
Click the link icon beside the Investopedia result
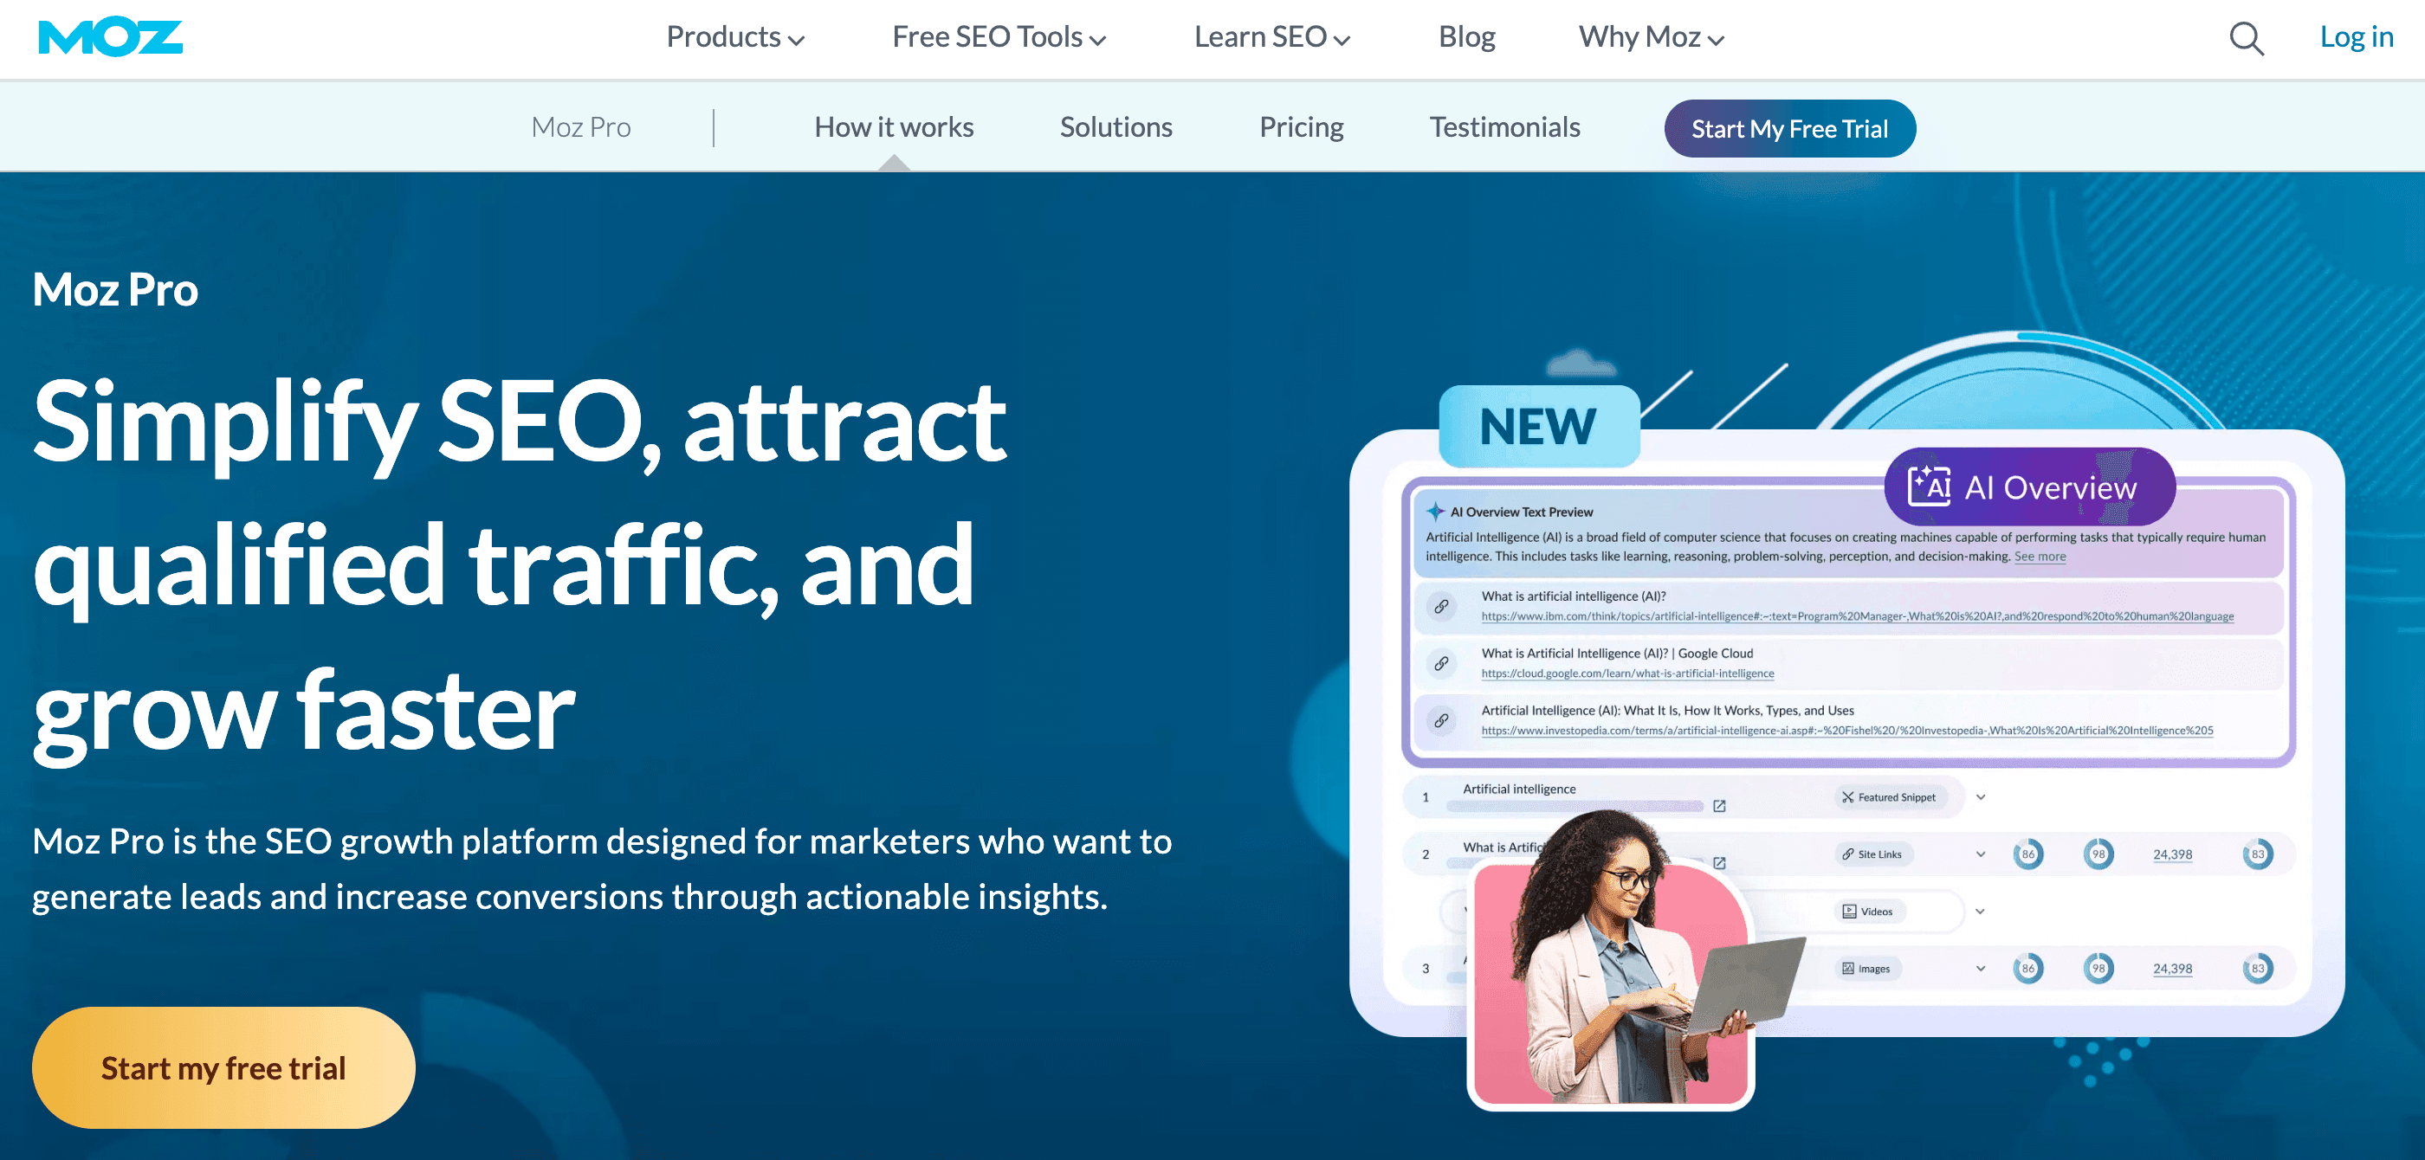click(1441, 720)
